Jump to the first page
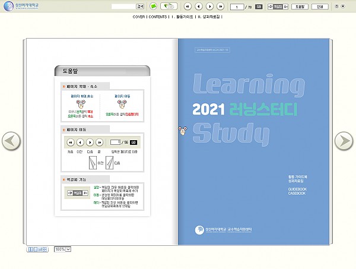Screen dimensions: 356x269 pyautogui.click(x=187, y=7)
